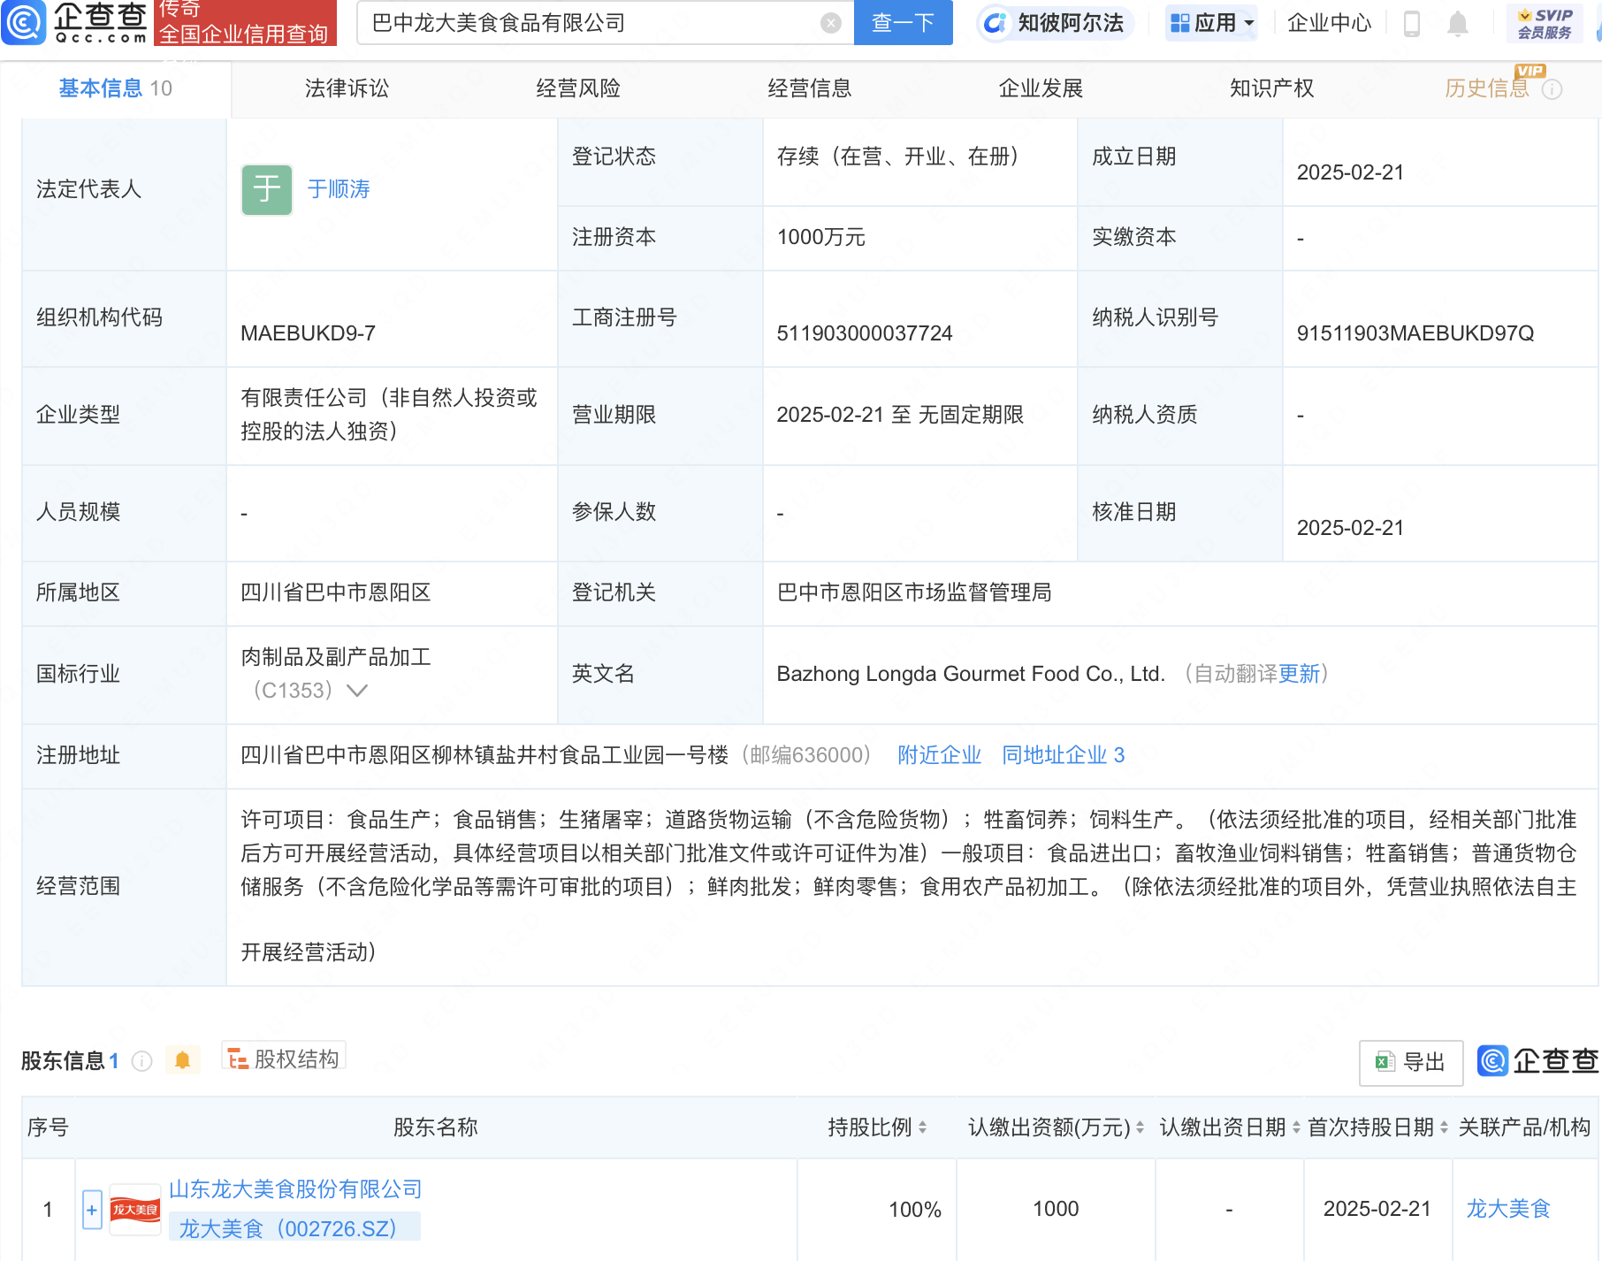Open legal representative 于顺涛 link
This screenshot has width=1602, height=1261.
tap(339, 189)
